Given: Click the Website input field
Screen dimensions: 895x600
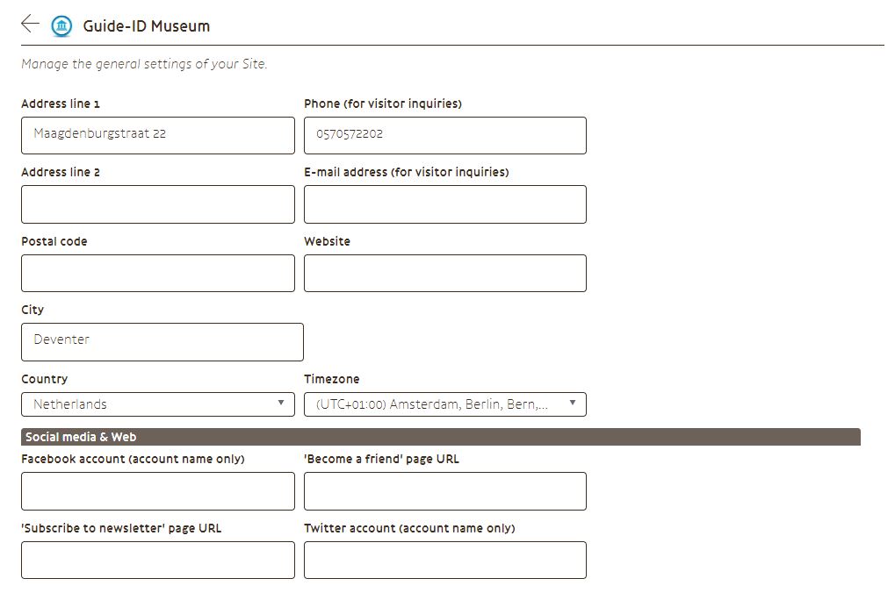Looking at the screenshot, I should [x=445, y=274].
